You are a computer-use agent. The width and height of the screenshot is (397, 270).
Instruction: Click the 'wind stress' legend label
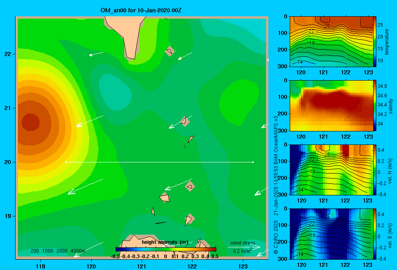tap(243, 243)
